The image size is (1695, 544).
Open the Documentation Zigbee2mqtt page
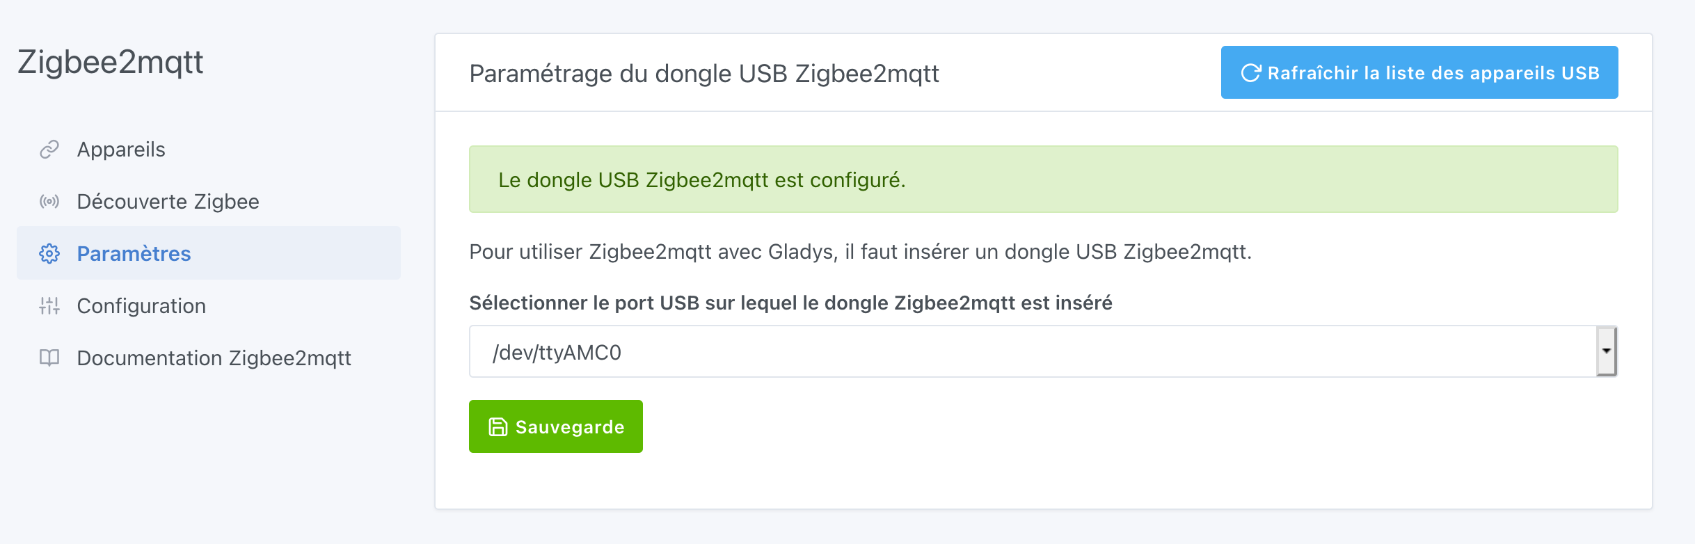[214, 358]
